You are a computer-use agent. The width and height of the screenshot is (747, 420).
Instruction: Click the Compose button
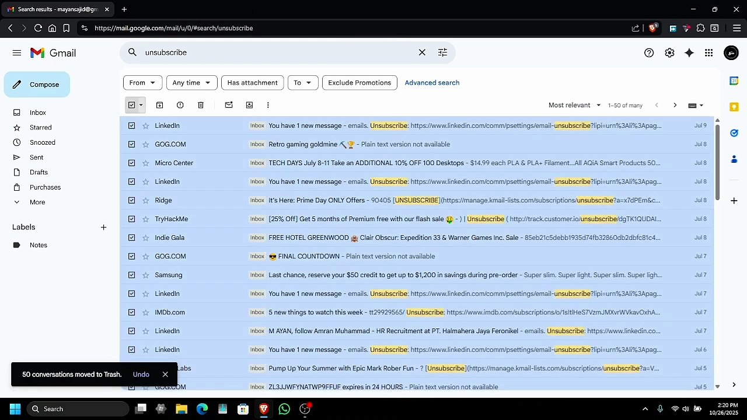tap(37, 85)
